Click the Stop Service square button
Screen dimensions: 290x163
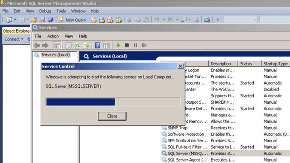[x=127, y=45]
